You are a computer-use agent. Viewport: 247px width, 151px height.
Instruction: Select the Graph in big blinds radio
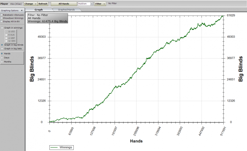pos(2,45)
